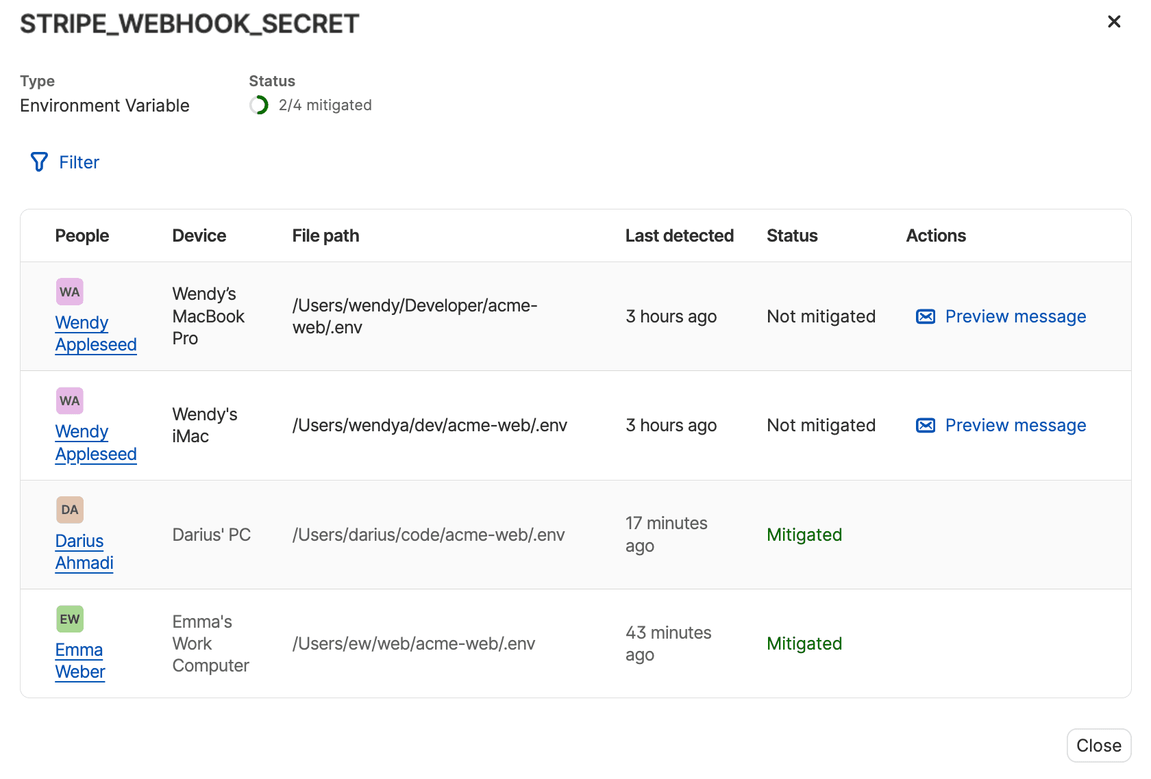Click Wendy's WA avatar in MacBook Pro row
Image resolution: width=1151 pixels, height=779 pixels.
[x=70, y=292]
